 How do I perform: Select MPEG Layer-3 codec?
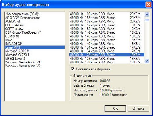coord(35,59)
